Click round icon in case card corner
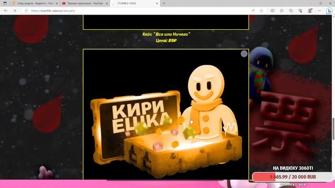335x188 pixels. [244, 54]
